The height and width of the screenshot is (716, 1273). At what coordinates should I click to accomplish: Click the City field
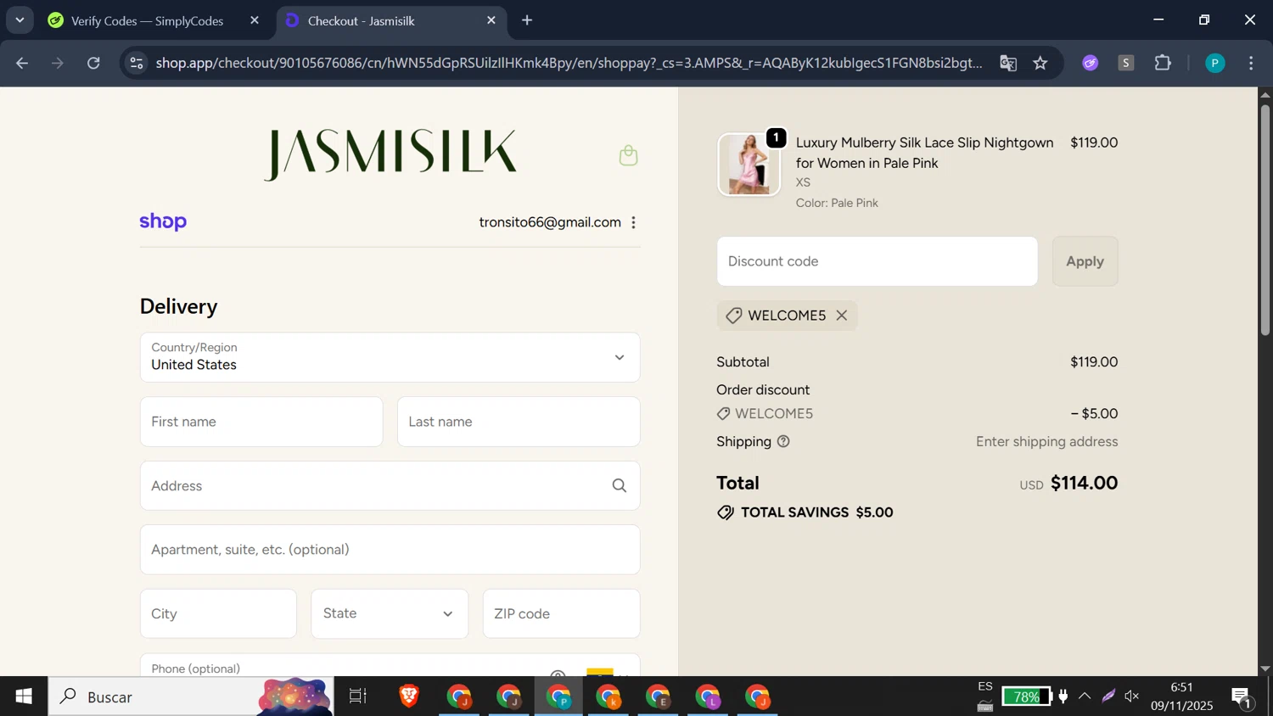(x=218, y=613)
